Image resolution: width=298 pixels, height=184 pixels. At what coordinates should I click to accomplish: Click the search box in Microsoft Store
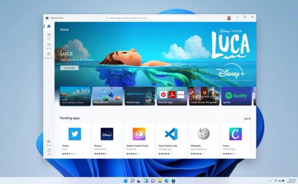coord(150,18)
